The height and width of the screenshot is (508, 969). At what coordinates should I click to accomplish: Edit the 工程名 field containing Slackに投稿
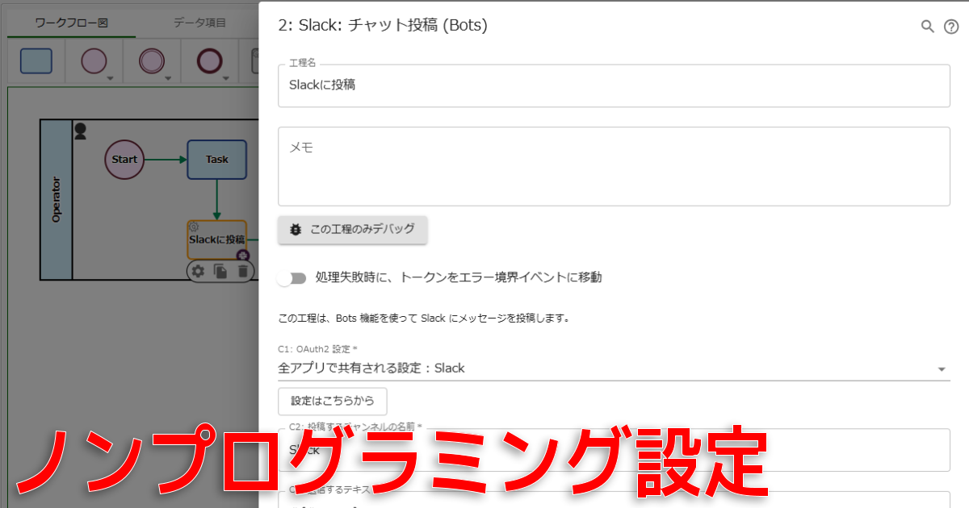(614, 85)
